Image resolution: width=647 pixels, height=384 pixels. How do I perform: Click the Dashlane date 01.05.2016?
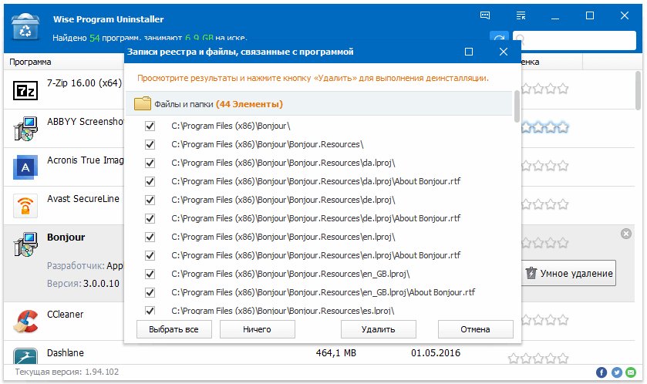click(x=436, y=352)
